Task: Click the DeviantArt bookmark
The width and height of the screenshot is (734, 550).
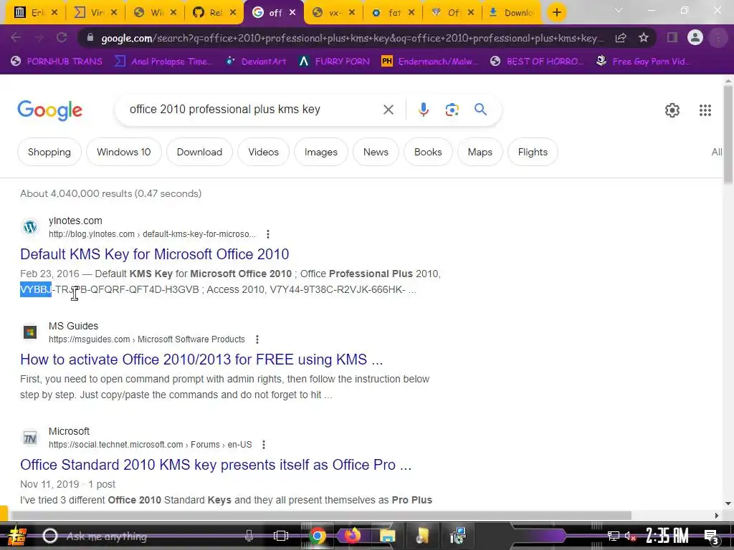Action: click(x=256, y=62)
